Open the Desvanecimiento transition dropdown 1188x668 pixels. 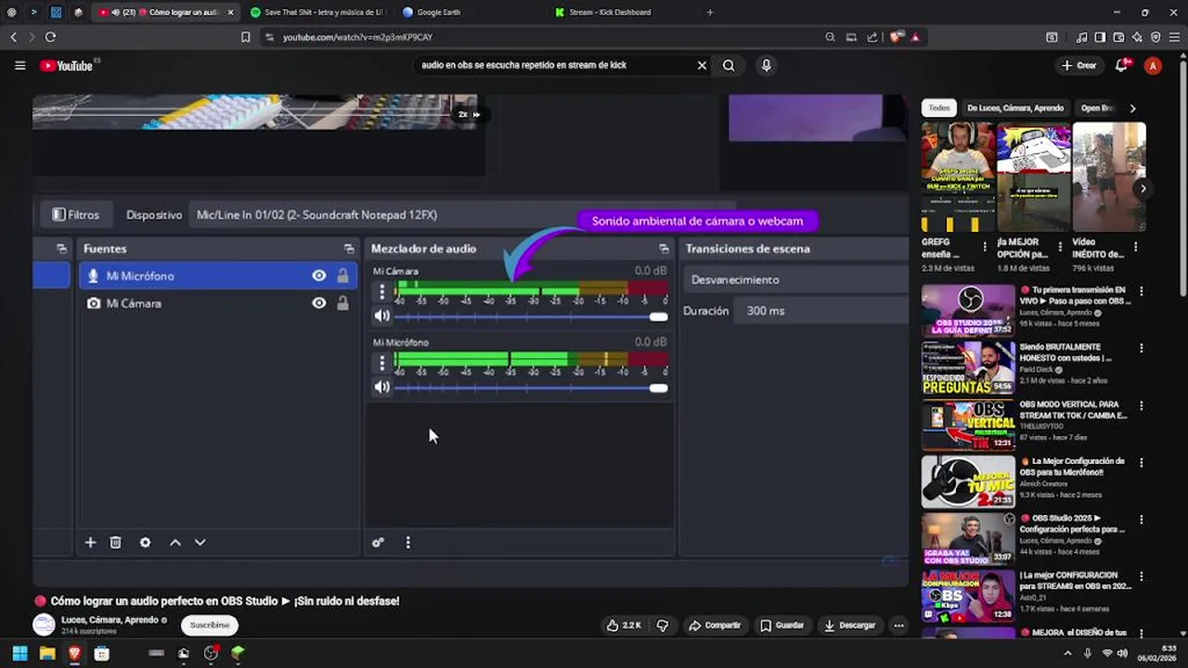[x=798, y=279]
